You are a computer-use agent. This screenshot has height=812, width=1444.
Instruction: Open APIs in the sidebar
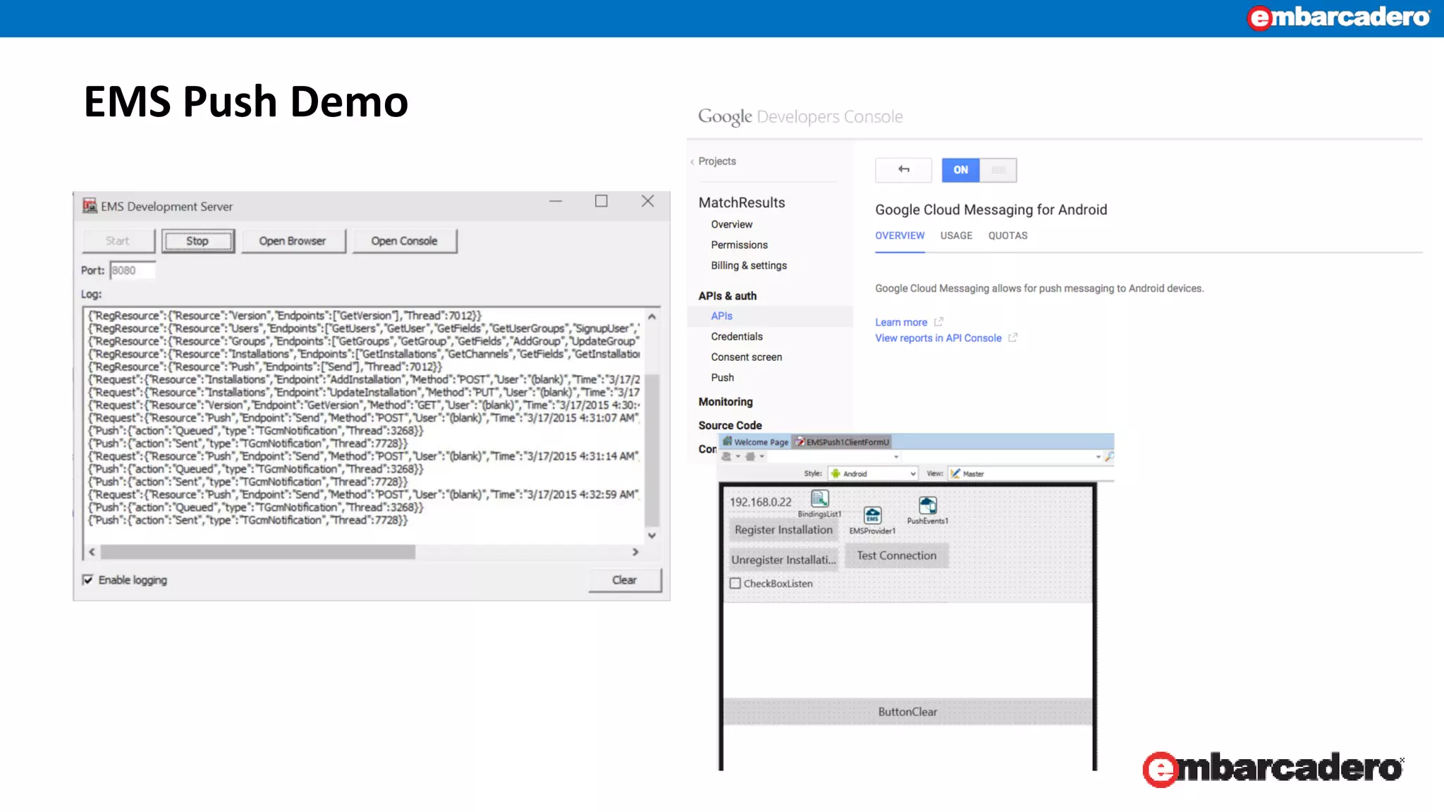tap(721, 316)
